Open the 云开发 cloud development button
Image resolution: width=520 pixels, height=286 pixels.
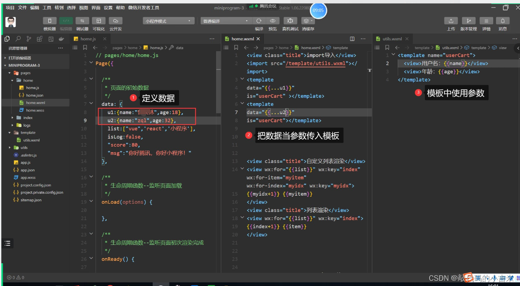click(x=116, y=21)
